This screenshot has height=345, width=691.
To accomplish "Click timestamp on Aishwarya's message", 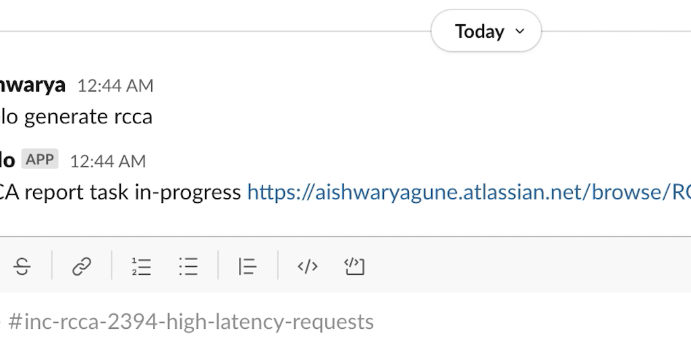I will pos(115,86).
